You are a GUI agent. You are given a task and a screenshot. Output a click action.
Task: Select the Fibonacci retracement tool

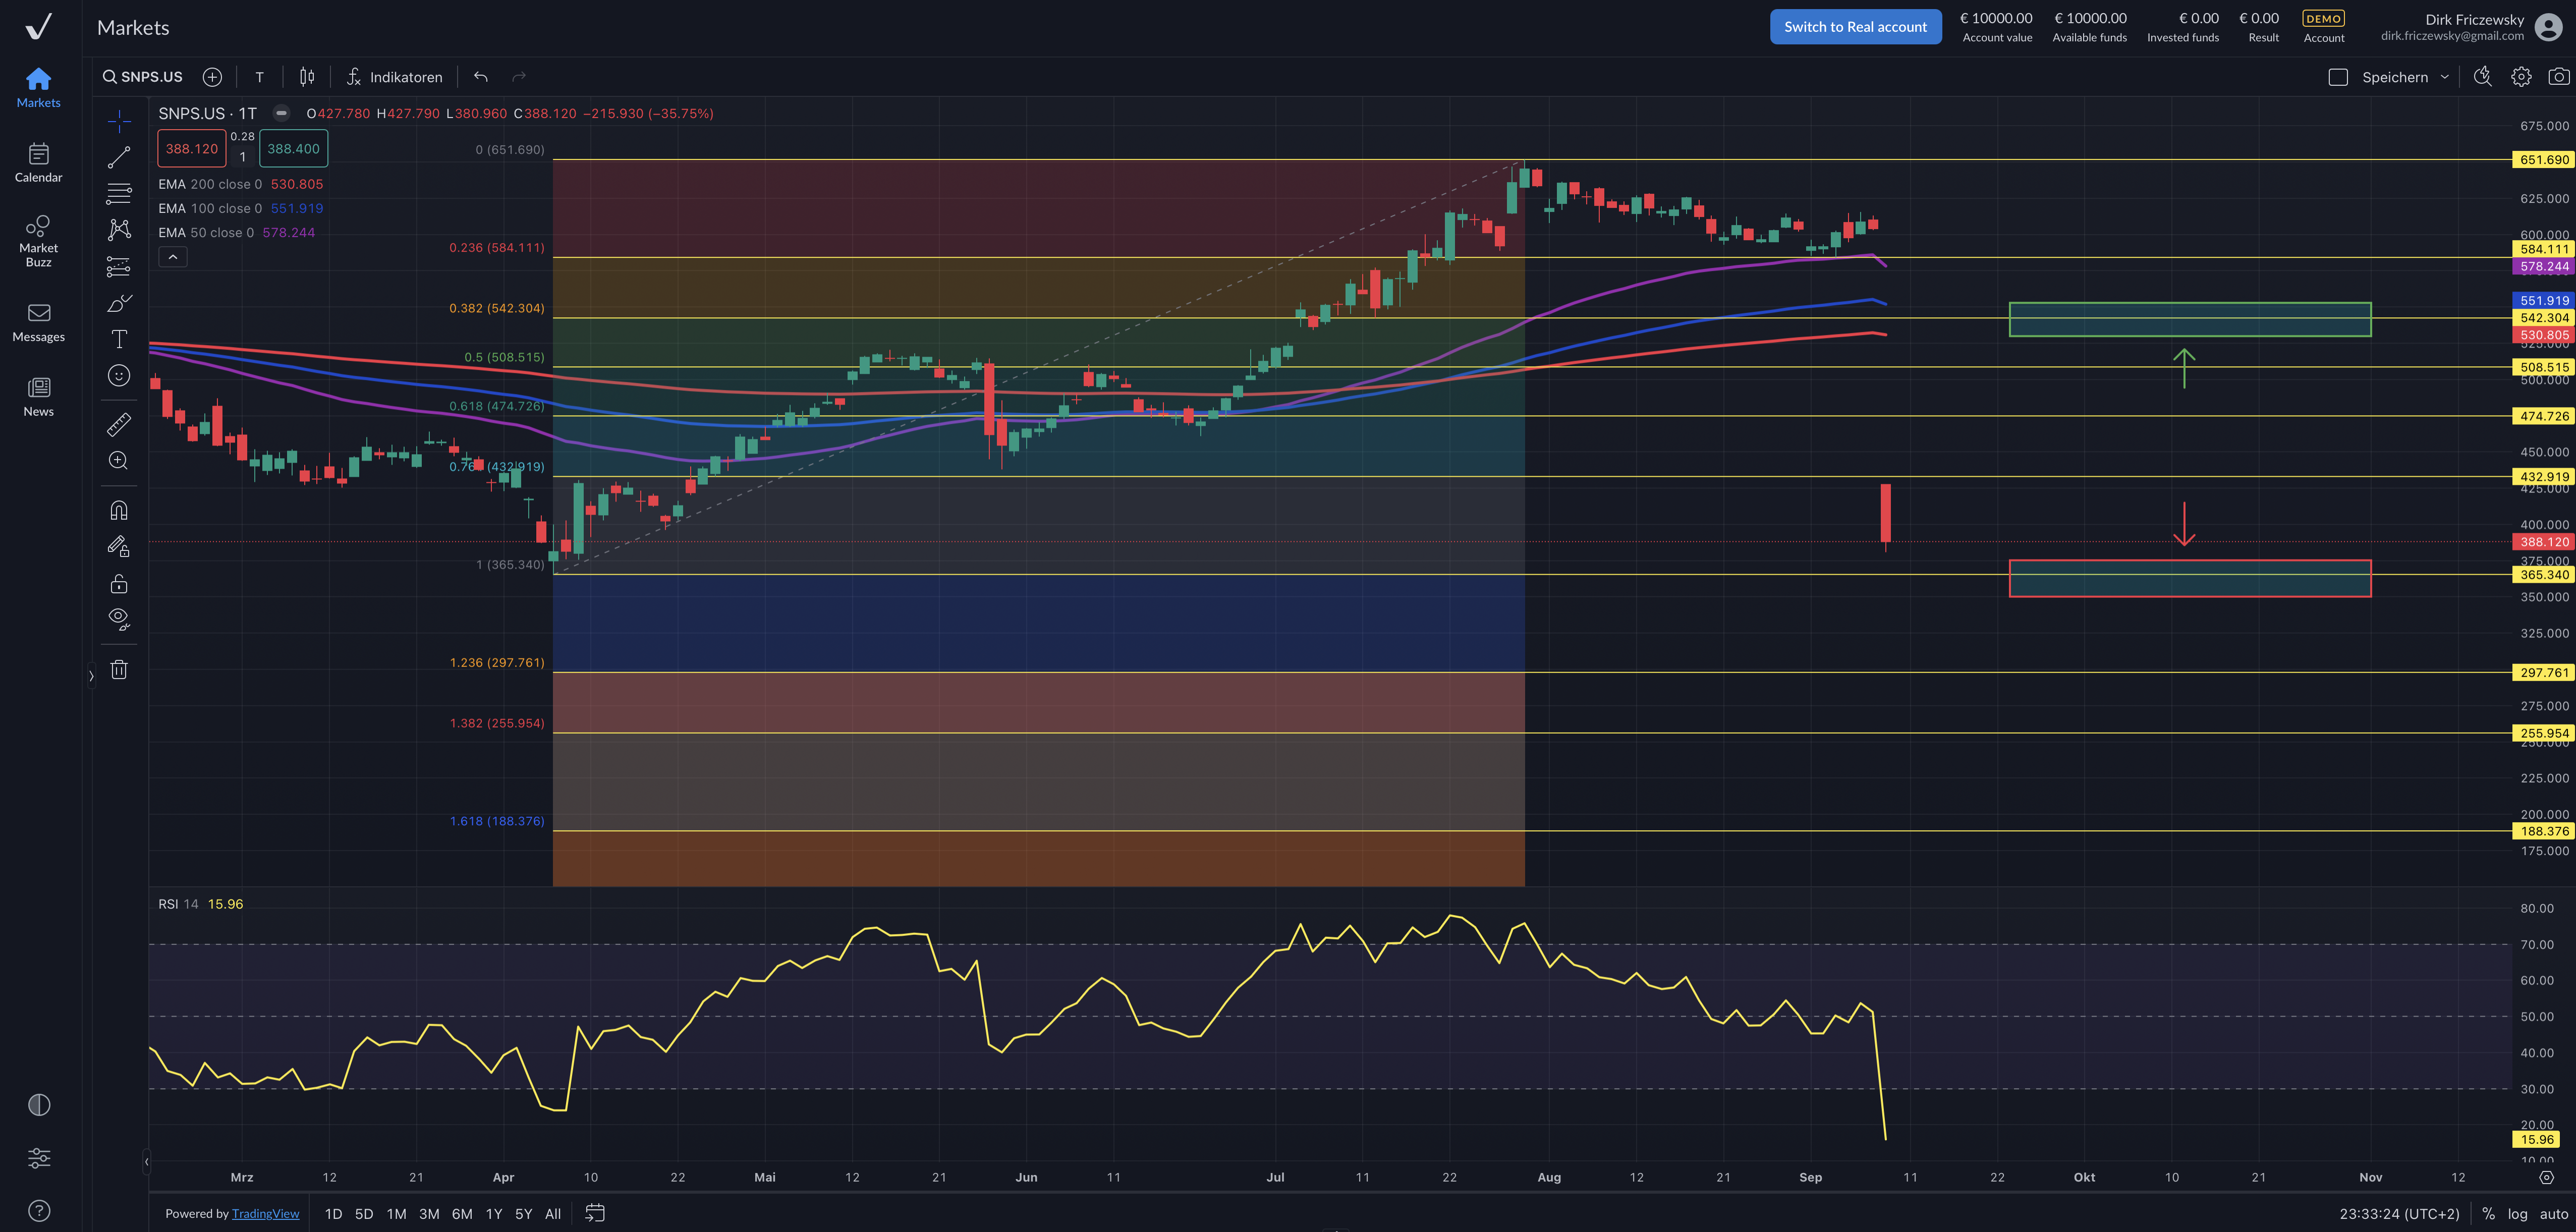pos(119,194)
